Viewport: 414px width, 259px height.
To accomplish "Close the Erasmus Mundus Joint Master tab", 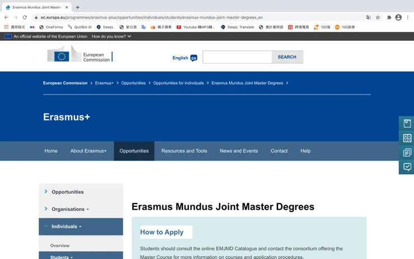I will 67,7.
